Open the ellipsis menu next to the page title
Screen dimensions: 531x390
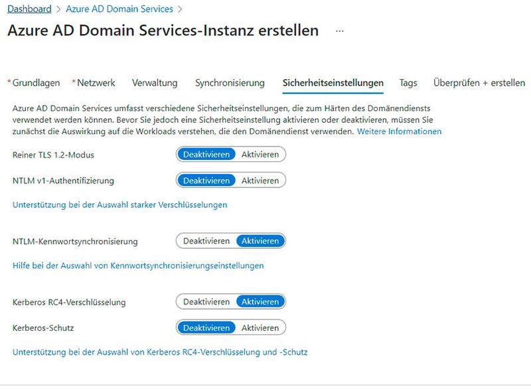(x=339, y=31)
